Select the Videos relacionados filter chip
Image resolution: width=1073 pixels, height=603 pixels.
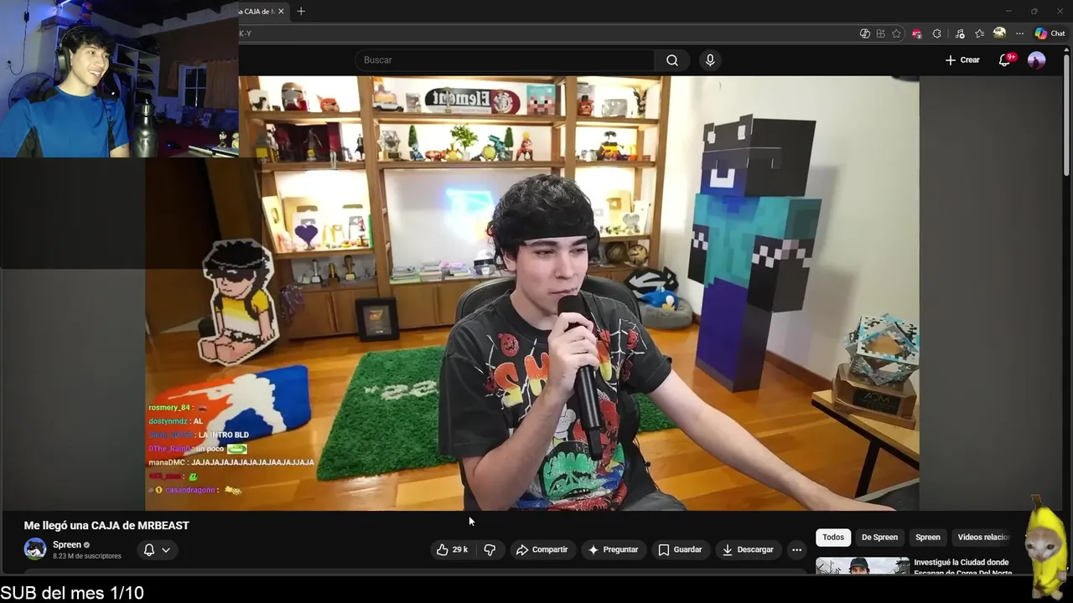(984, 537)
